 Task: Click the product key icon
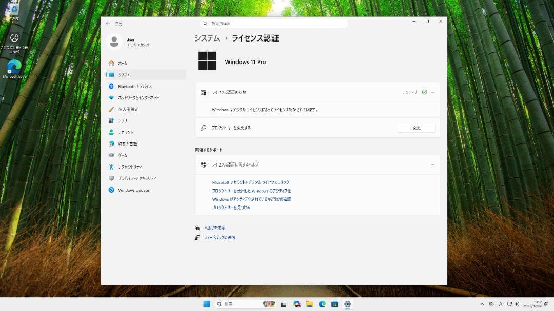click(x=204, y=128)
